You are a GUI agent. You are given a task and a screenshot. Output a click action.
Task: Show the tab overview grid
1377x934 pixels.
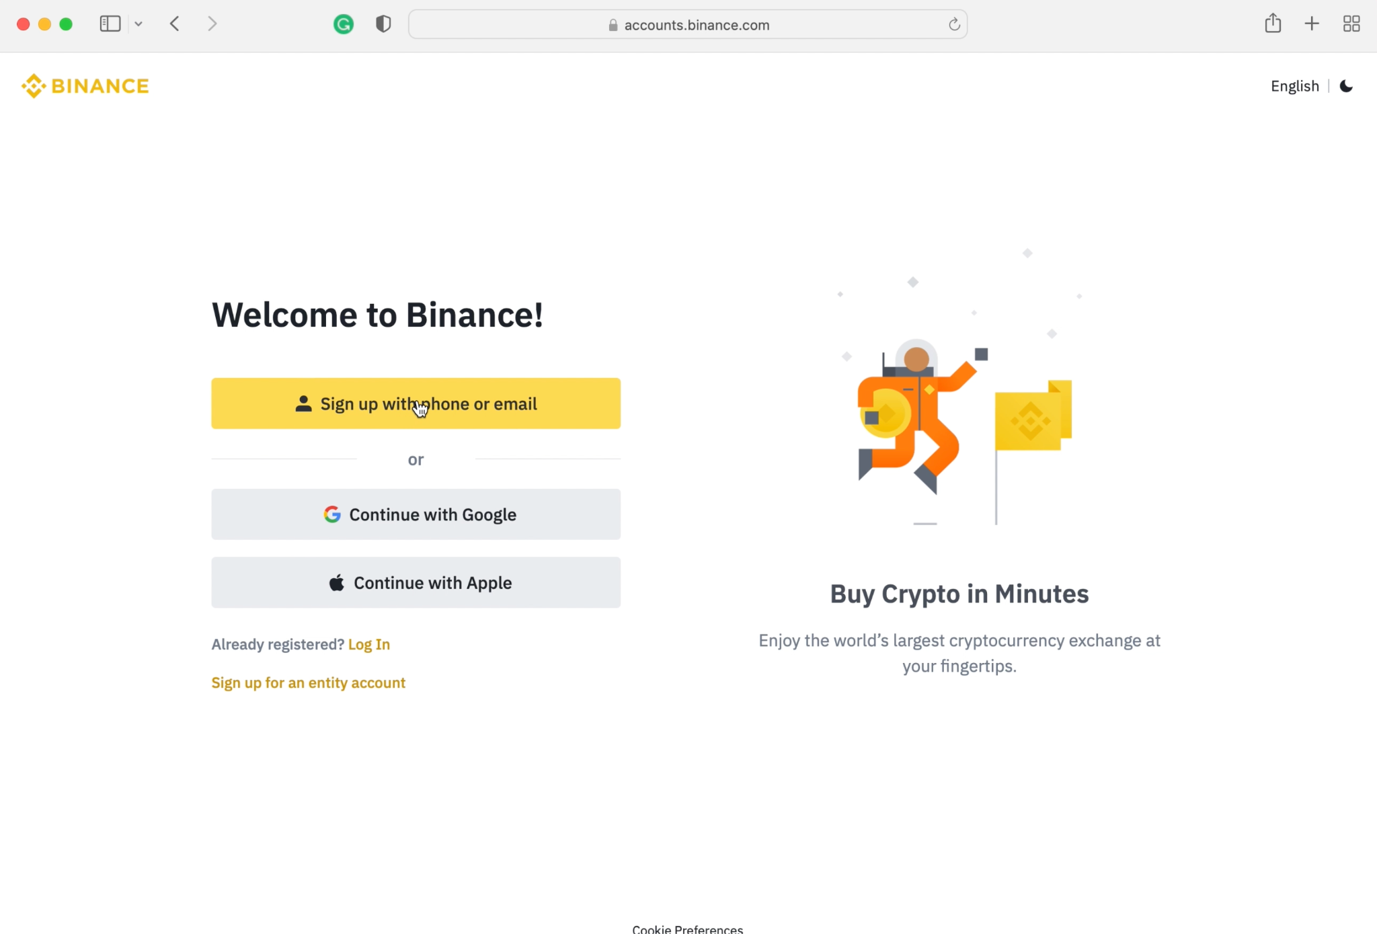(1351, 24)
